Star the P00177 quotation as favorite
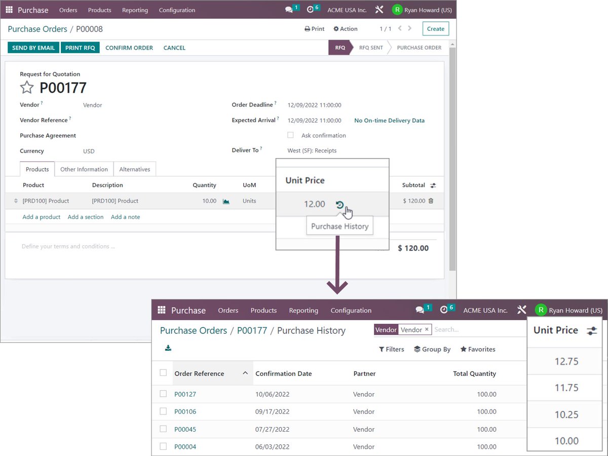The width and height of the screenshot is (608, 456). click(27, 87)
